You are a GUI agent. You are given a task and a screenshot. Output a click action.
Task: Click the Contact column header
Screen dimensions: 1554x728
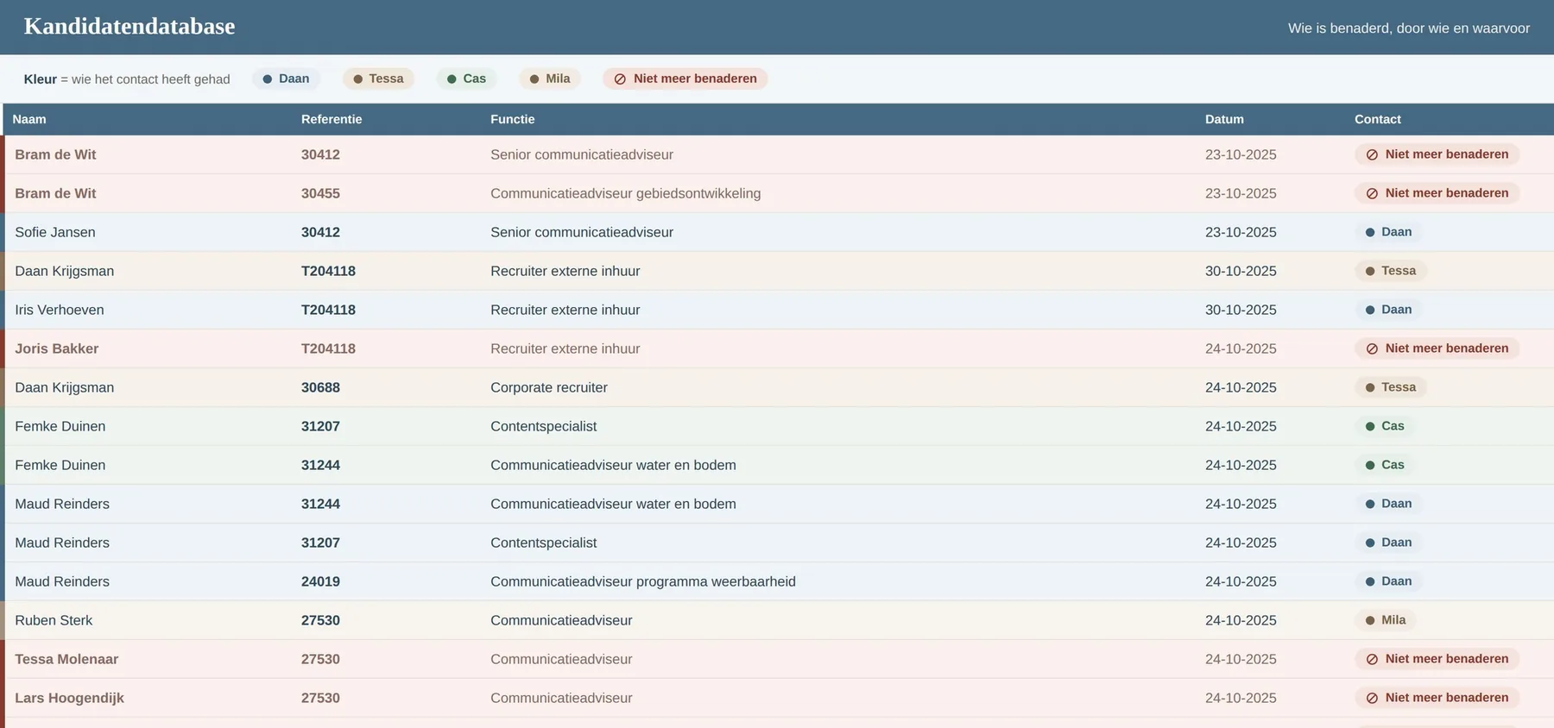pos(1378,119)
